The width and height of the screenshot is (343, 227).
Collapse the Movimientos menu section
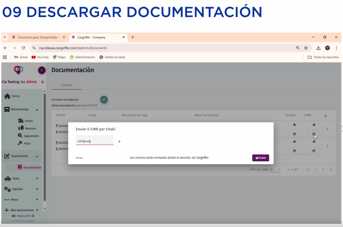click(37, 110)
